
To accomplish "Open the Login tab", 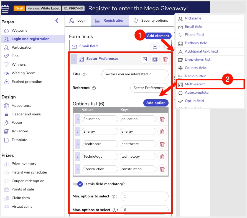I will pos(78,21).
